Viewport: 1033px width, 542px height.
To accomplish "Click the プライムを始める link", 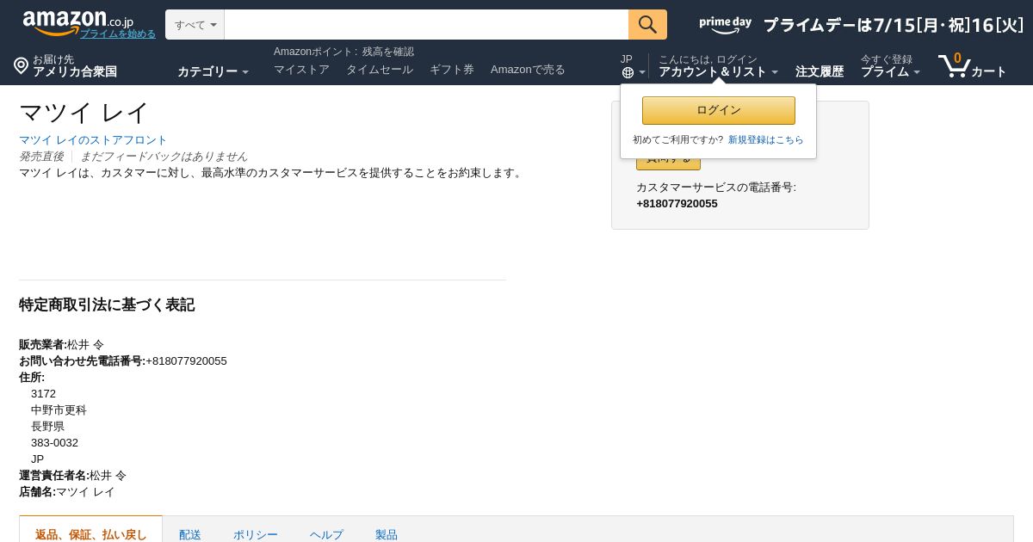I will (x=118, y=34).
